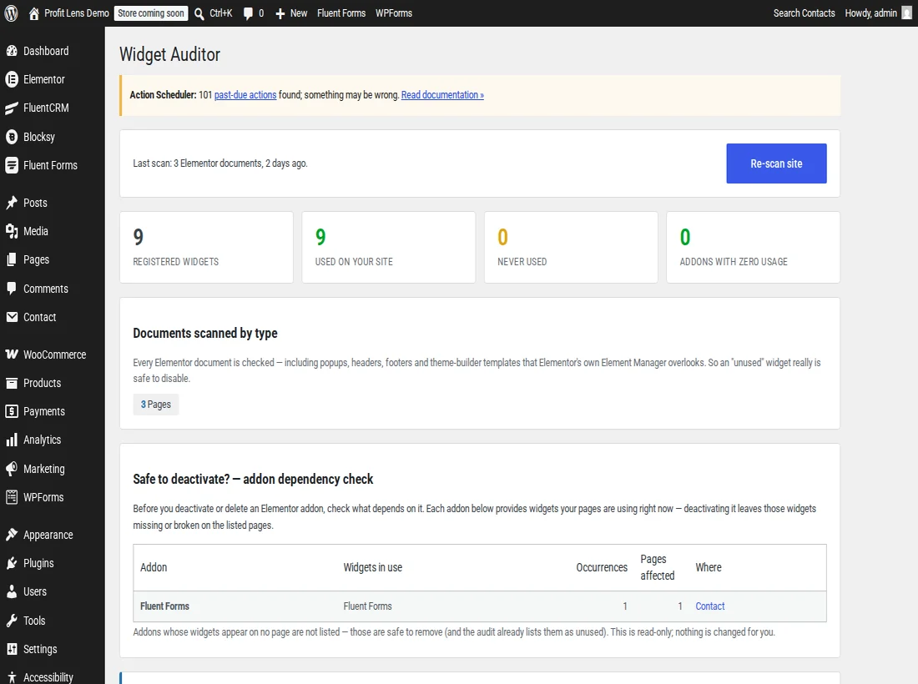Click the Registered Widgets stat card
The image size is (918, 684).
point(206,248)
